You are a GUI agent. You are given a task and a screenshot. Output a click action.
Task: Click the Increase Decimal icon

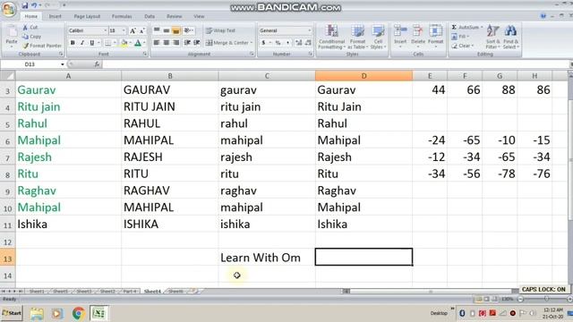pyautogui.click(x=298, y=43)
